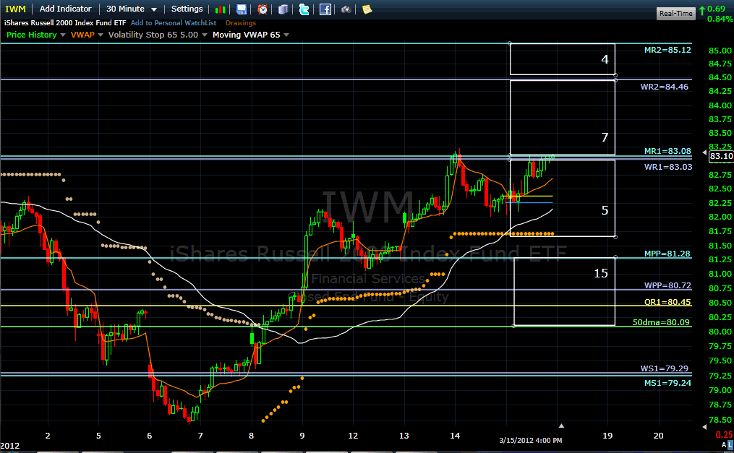Click the left arrow beside the 83.10 price tag

[704, 153]
